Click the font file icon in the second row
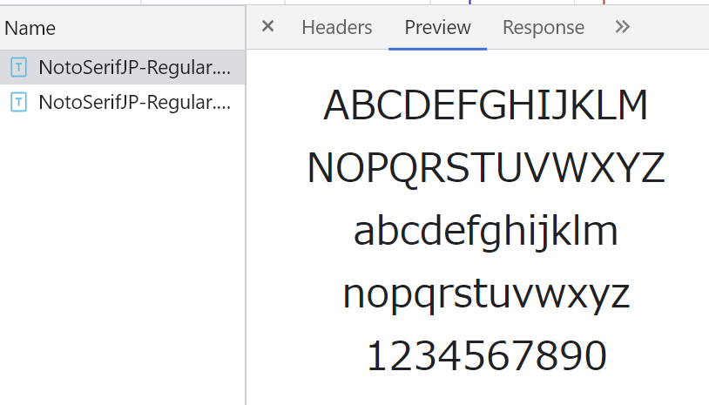This screenshot has height=405, width=709. coord(17,102)
